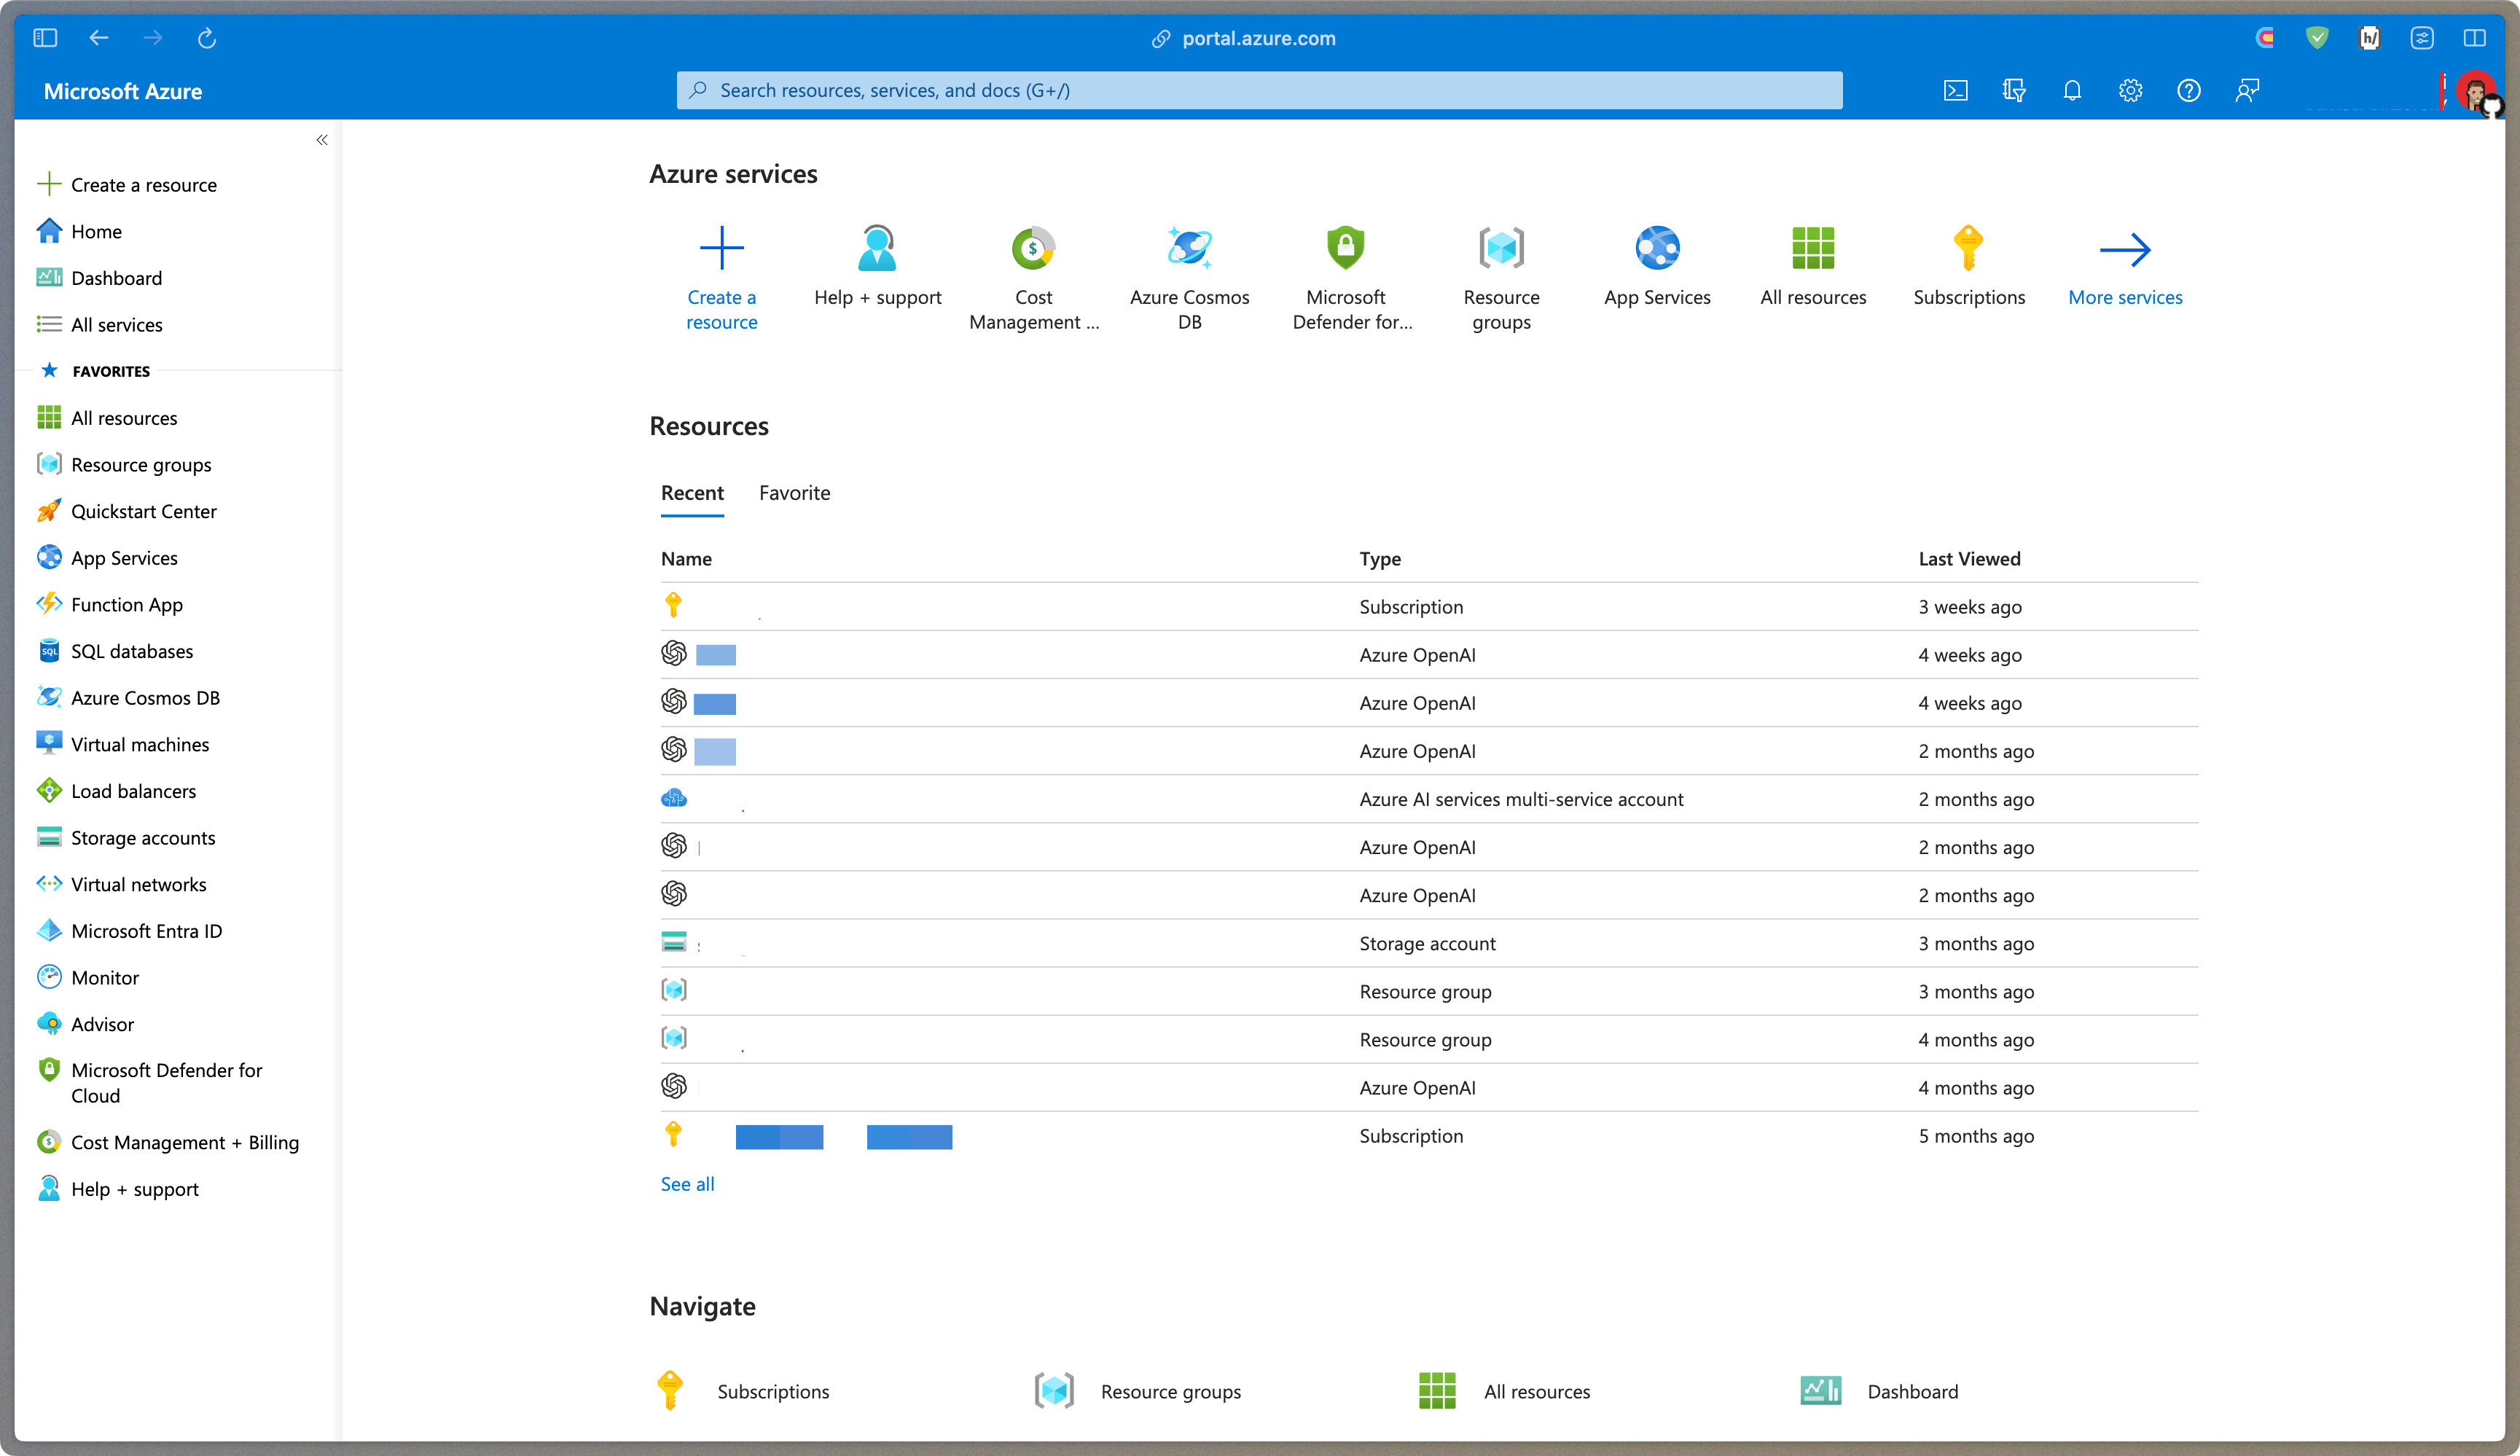Collapse the left sidebar menu
This screenshot has height=1456, width=2520.
(322, 140)
